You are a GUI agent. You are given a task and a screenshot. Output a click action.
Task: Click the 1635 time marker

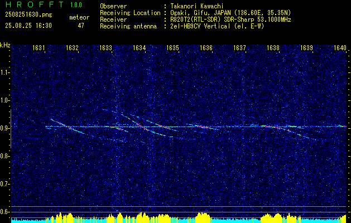pos(172,47)
